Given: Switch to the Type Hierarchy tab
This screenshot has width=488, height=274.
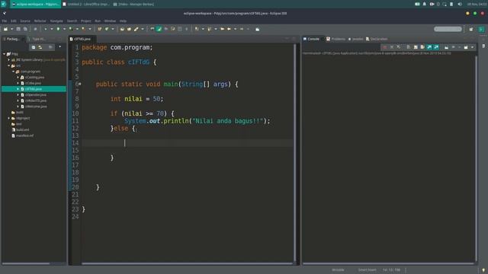Looking at the screenshot, I should click(x=37, y=39).
